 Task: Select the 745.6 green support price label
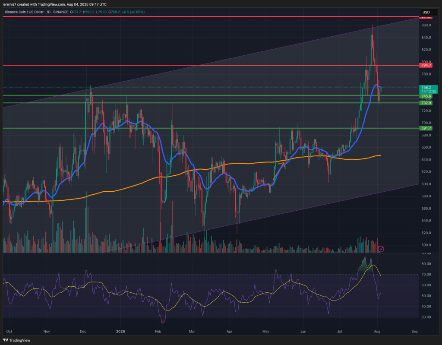426,96
